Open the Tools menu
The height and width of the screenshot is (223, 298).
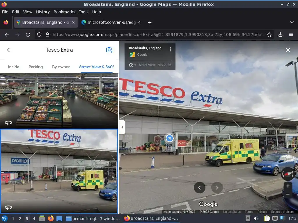[84, 12]
